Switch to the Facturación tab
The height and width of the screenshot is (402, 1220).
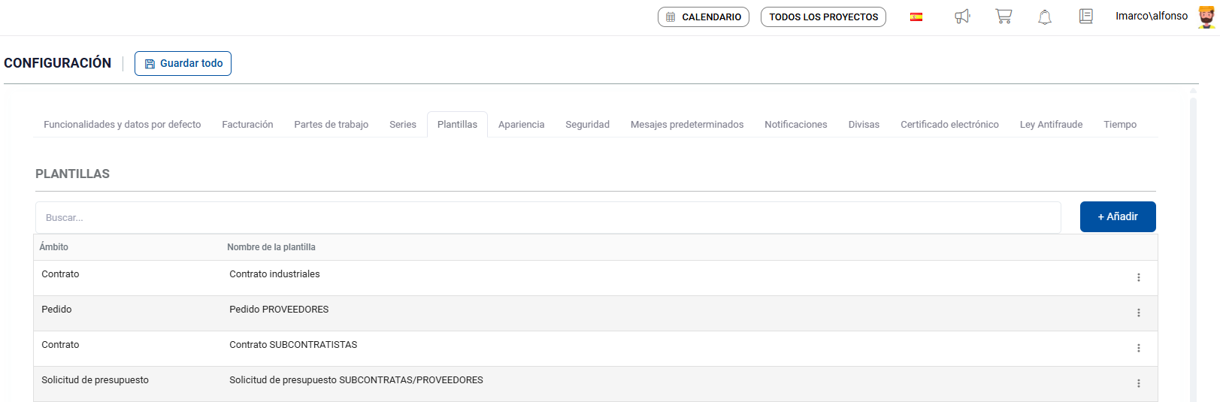pos(247,125)
